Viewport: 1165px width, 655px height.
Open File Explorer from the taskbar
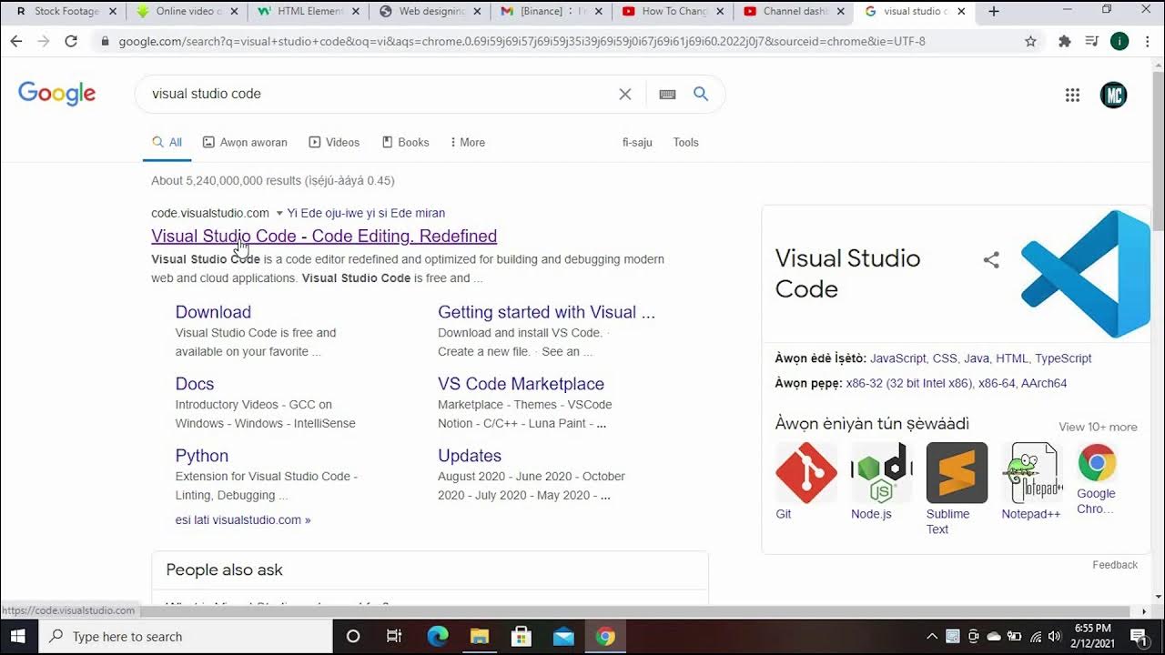point(480,636)
